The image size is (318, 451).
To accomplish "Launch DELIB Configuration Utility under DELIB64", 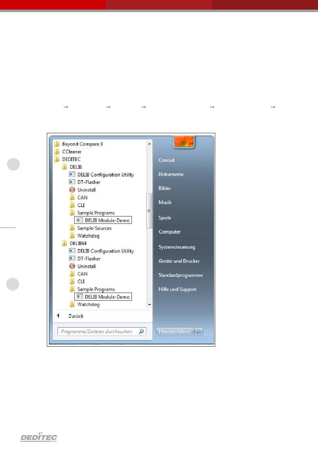I will (101, 251).
